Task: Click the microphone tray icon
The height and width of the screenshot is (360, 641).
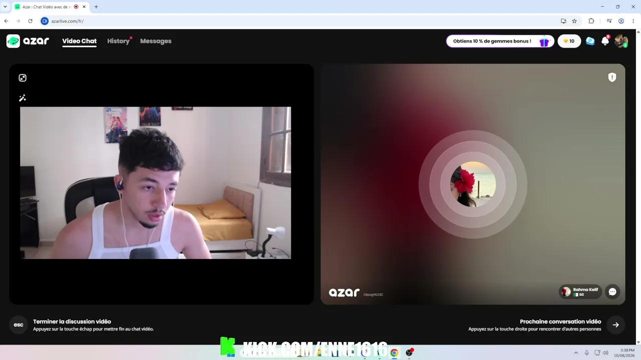Action: coord(586,353)
